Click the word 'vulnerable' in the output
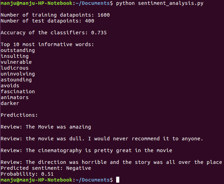Screen dimensions: 224x184 coord(16,62)
